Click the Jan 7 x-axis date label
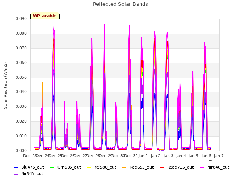The height and width of the screenshot is (181, 242). pyautogui.click(x=219, y=156)
